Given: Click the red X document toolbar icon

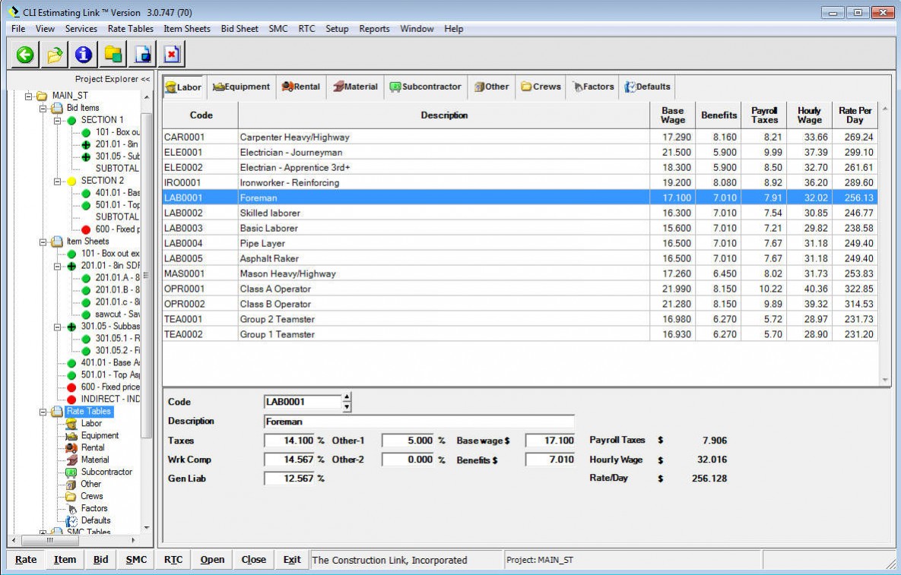Looking at the screenshot, I should 172,55.
